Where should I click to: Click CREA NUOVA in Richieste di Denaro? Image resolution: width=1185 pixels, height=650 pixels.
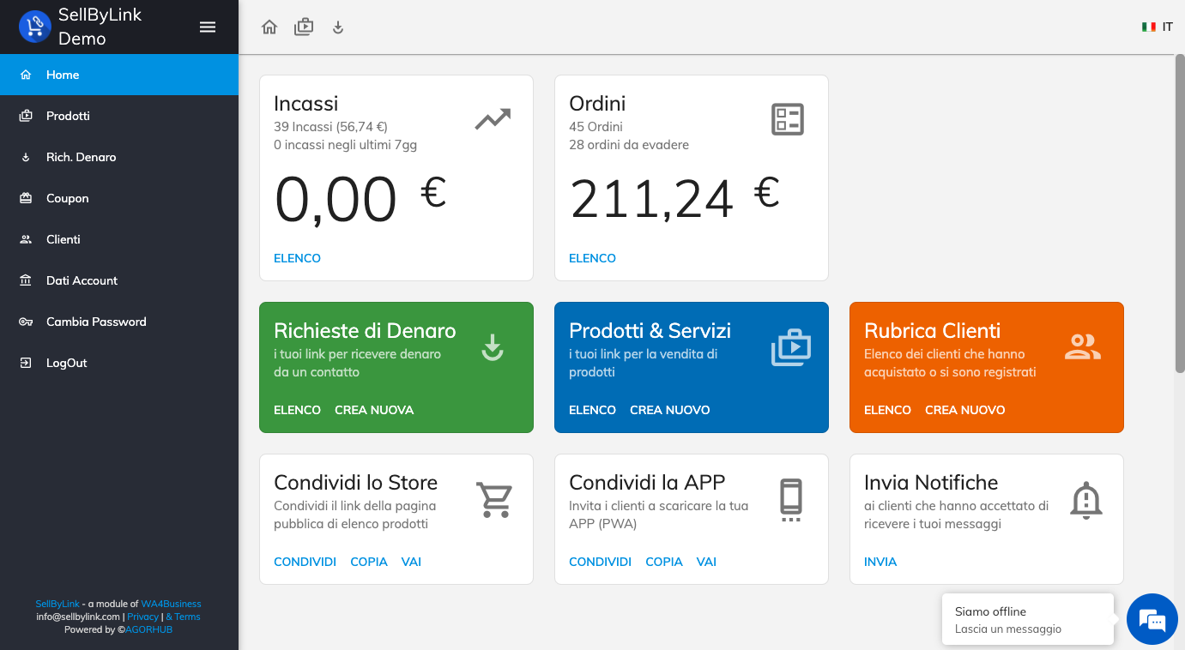(x=374, y=410)
